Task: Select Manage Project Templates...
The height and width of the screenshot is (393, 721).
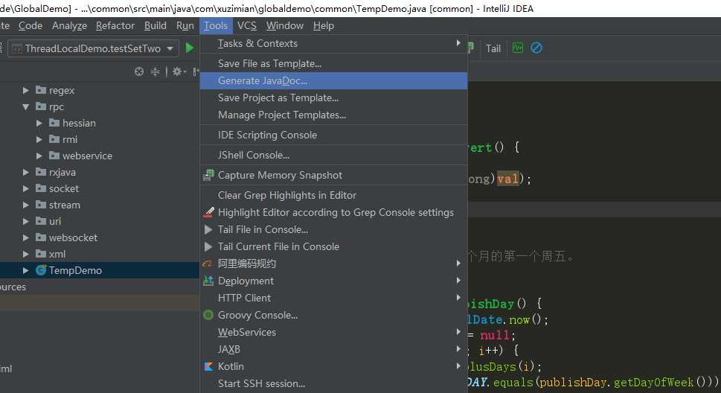Action: (334, 115)
